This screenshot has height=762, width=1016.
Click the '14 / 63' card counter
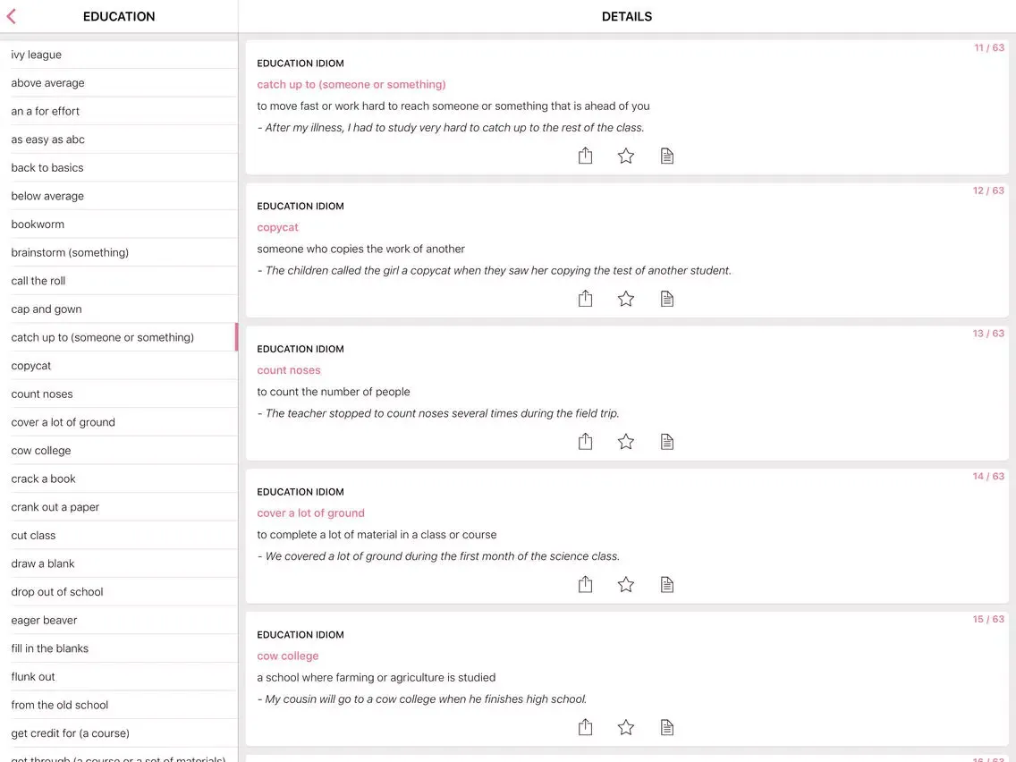[x=989, y=476]
